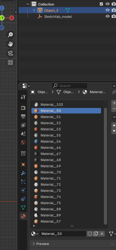116x250 pixels.
Task: Click the pan view hand gizmo
Action: pos(10,44)
